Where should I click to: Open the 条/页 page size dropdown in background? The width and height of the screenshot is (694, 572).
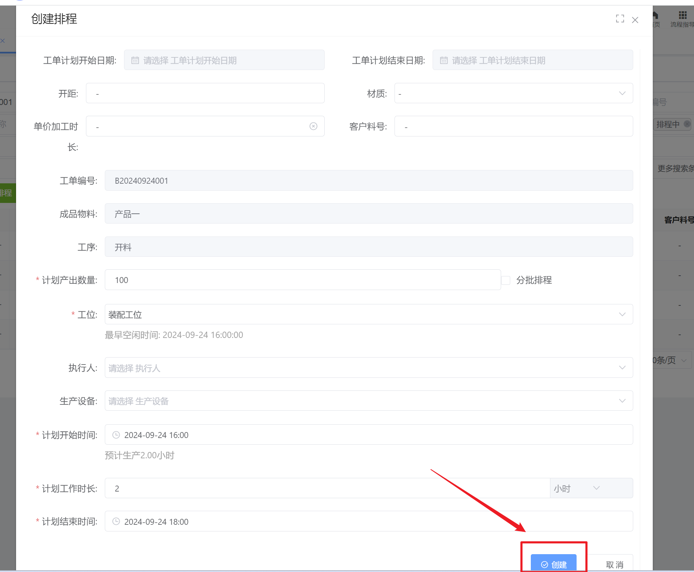click(672, 360)
